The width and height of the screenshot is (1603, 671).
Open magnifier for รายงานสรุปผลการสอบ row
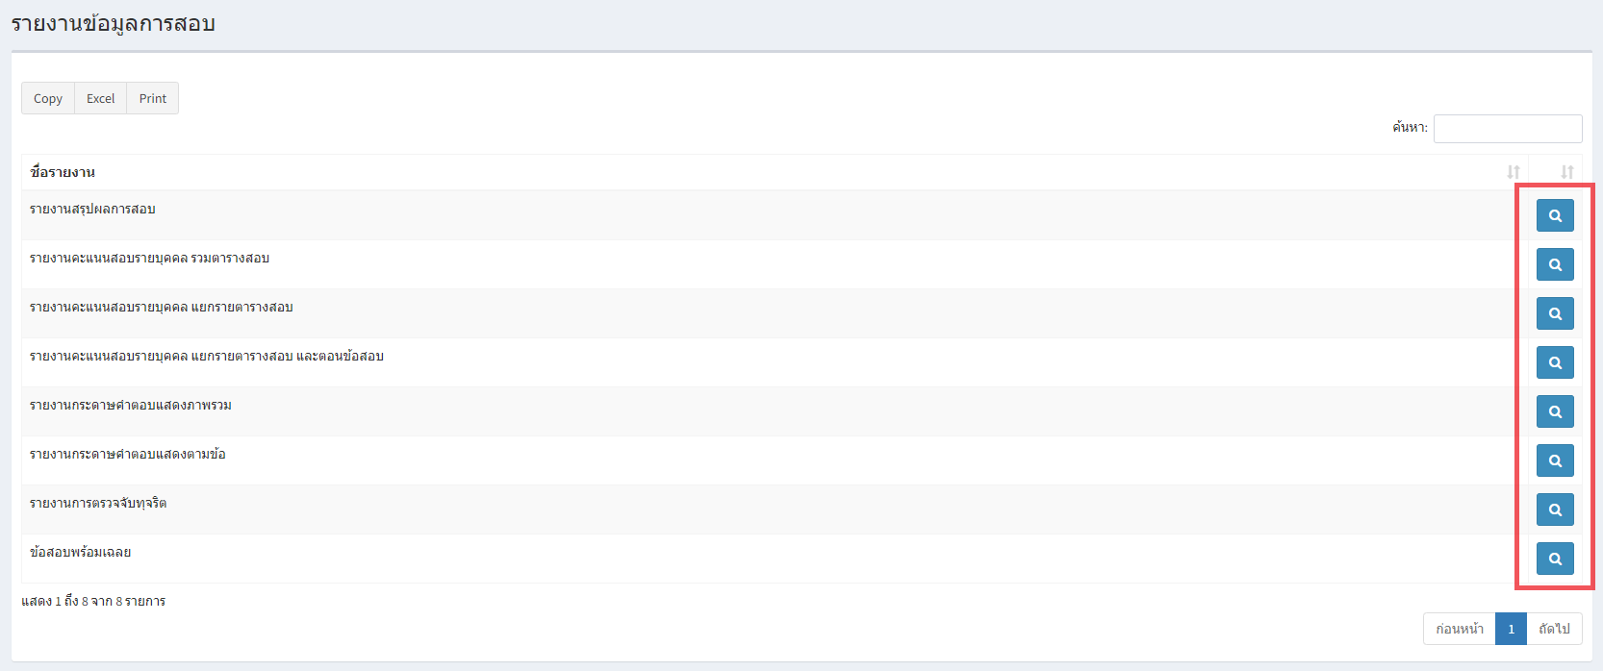1555,215
